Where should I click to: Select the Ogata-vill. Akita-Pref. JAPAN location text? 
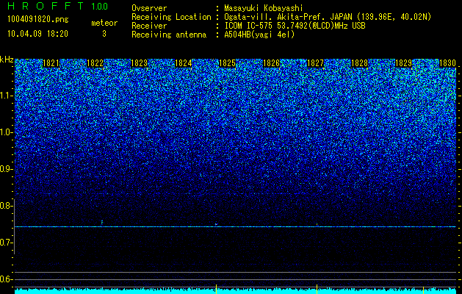tap(328, 17)
